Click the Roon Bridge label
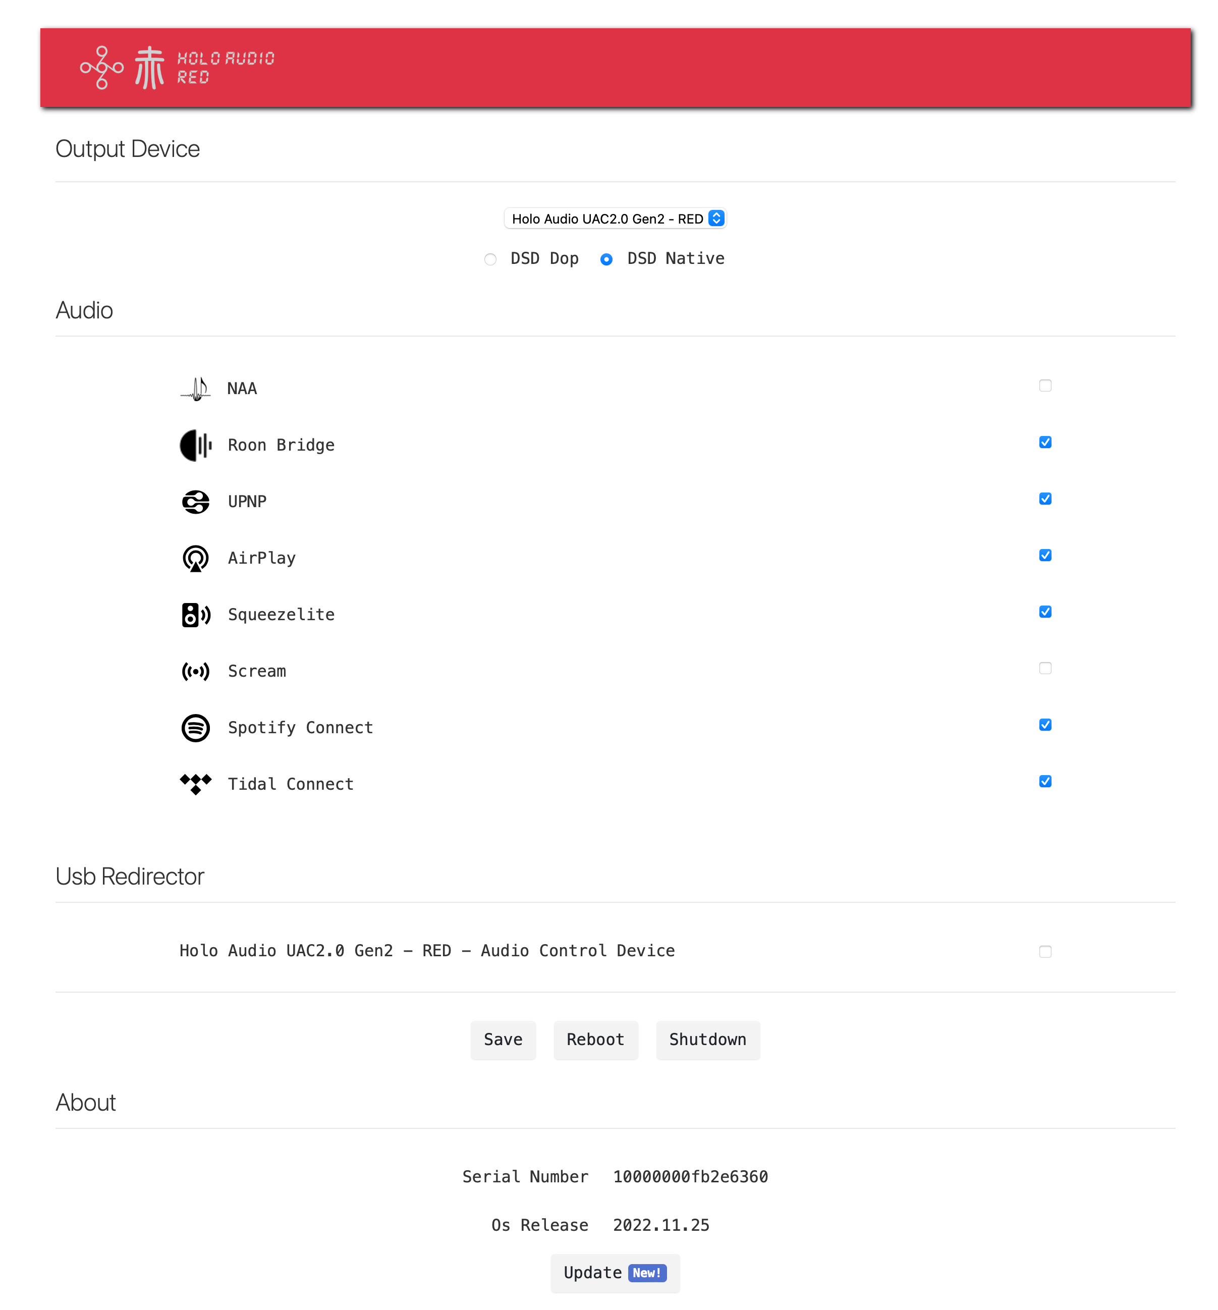The height and width of the screenshot is (1310, 1218). click(281, 446)
